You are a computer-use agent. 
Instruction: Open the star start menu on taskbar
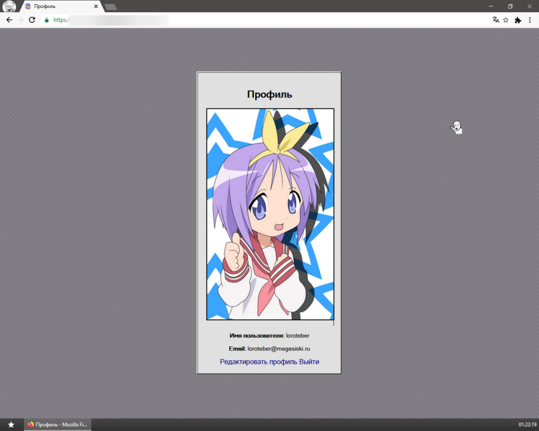coord(11,424)
